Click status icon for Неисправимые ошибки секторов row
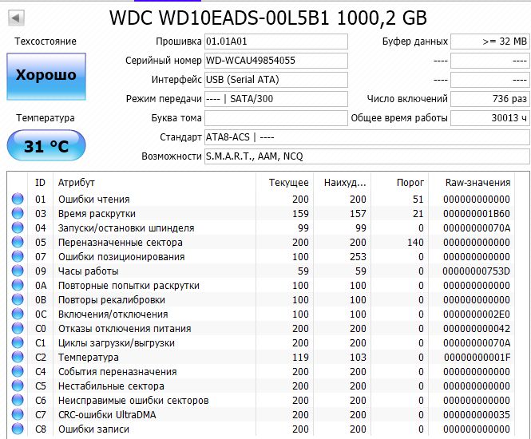Screen dimensions: 531x439 (x=18, y=400)
